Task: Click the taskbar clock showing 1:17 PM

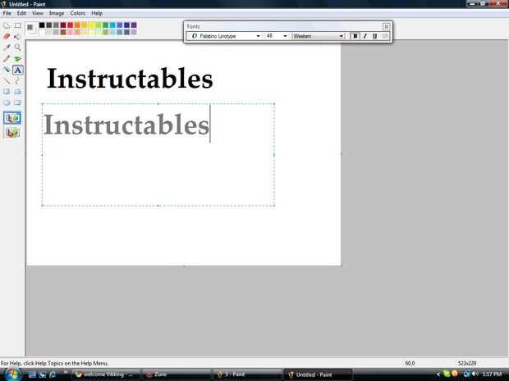Action: point(492,374)
